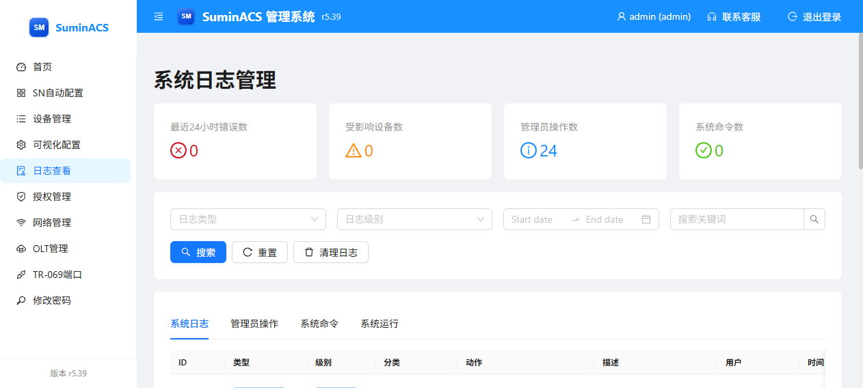Open the 日志类型 dropdown
Viewport: 863px width, 388px height.
[x=248, y=219]
